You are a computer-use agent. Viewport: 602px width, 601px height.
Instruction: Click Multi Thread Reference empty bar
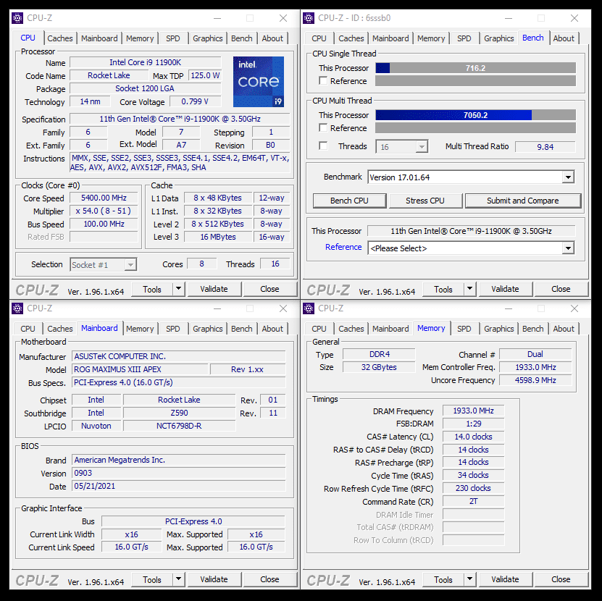[476, 127]
